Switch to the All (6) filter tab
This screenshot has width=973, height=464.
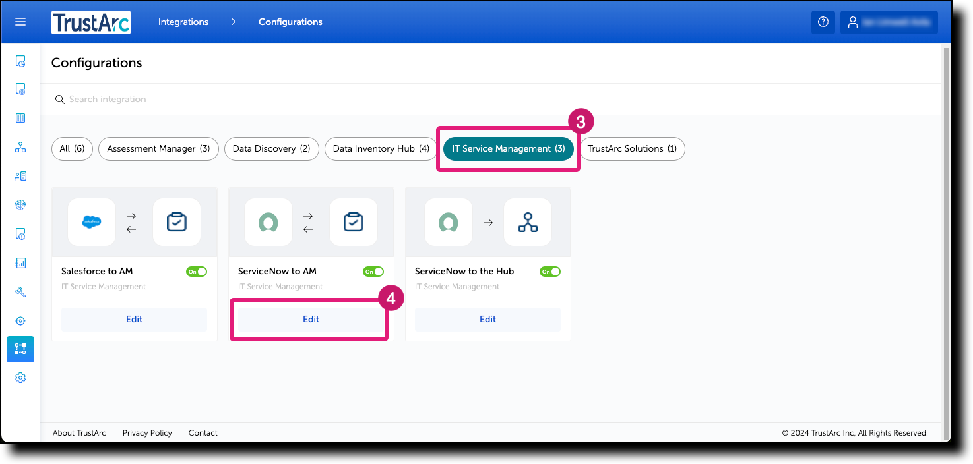[x=71, y=148]
